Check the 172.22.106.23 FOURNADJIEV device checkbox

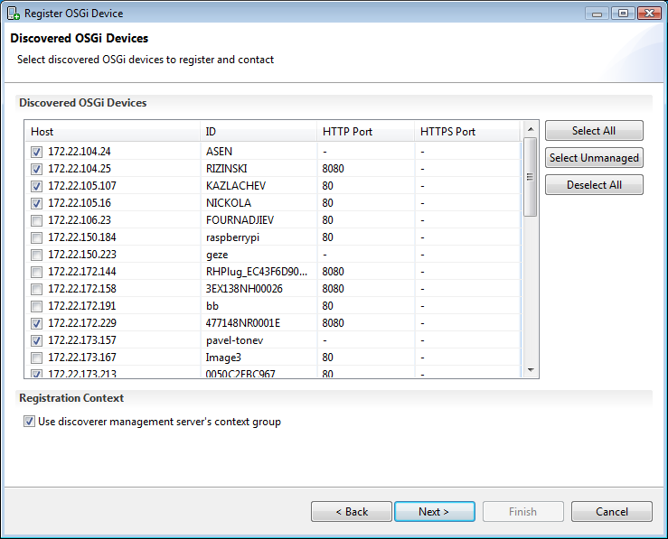(37, 220)
